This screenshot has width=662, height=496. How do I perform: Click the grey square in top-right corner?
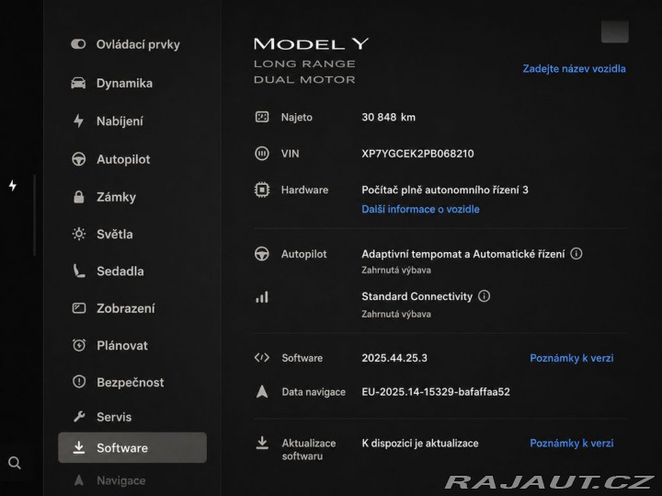[615, 31]
